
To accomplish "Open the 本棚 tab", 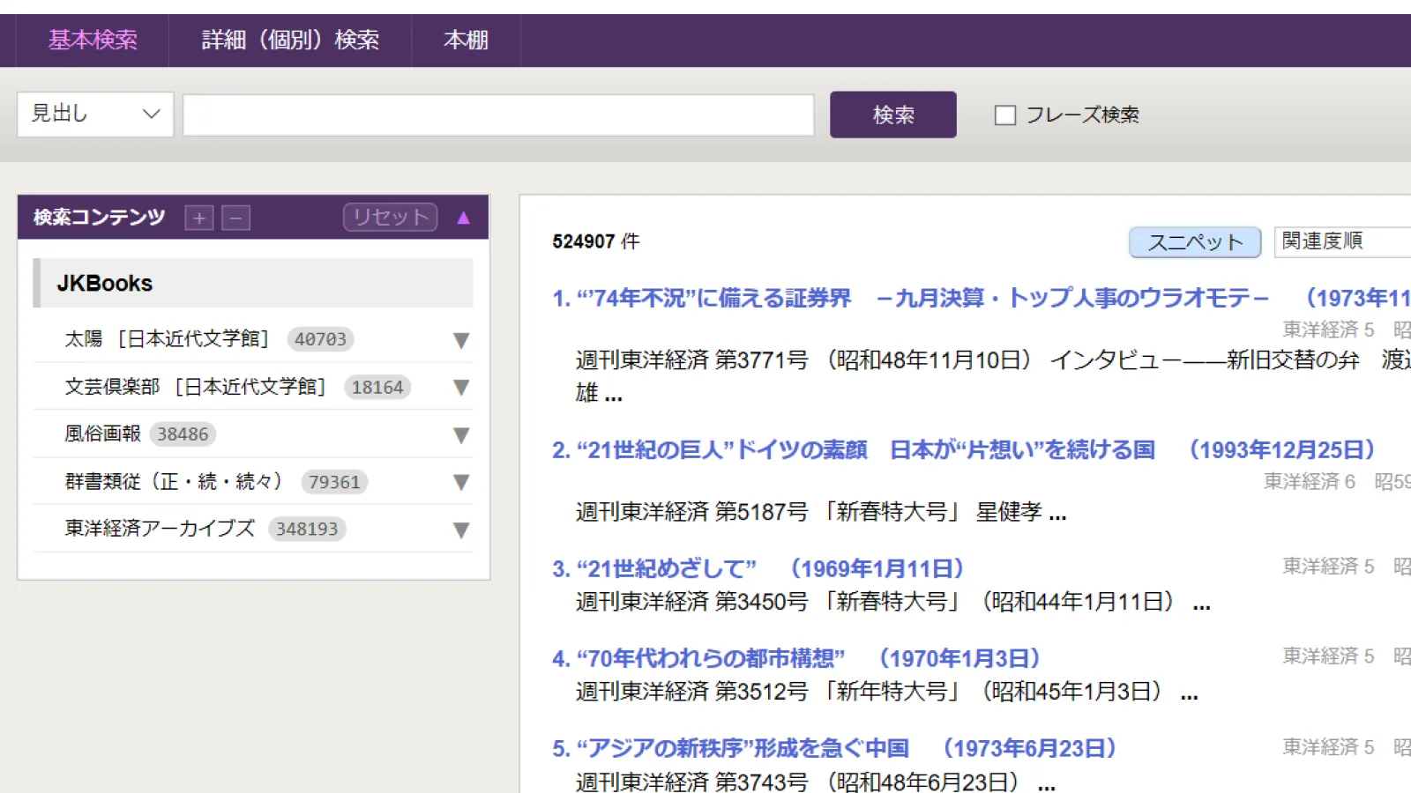I will point(466,40).
